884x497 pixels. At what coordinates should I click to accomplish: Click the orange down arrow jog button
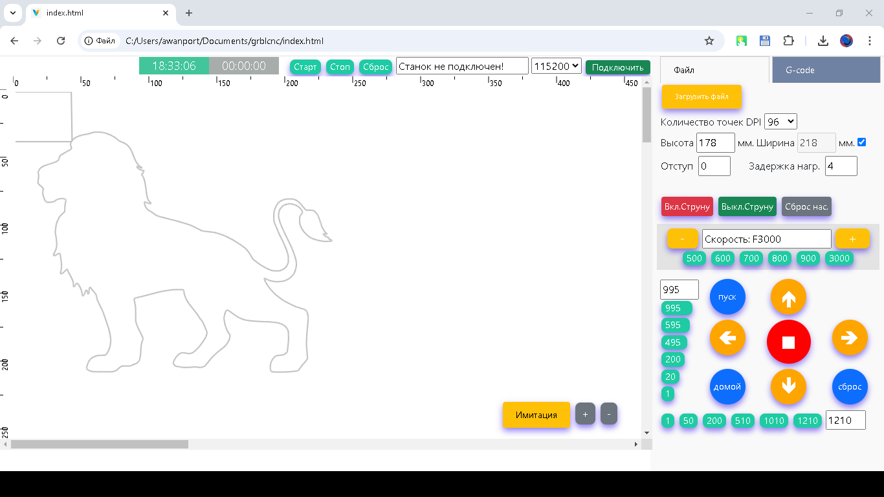788,387
